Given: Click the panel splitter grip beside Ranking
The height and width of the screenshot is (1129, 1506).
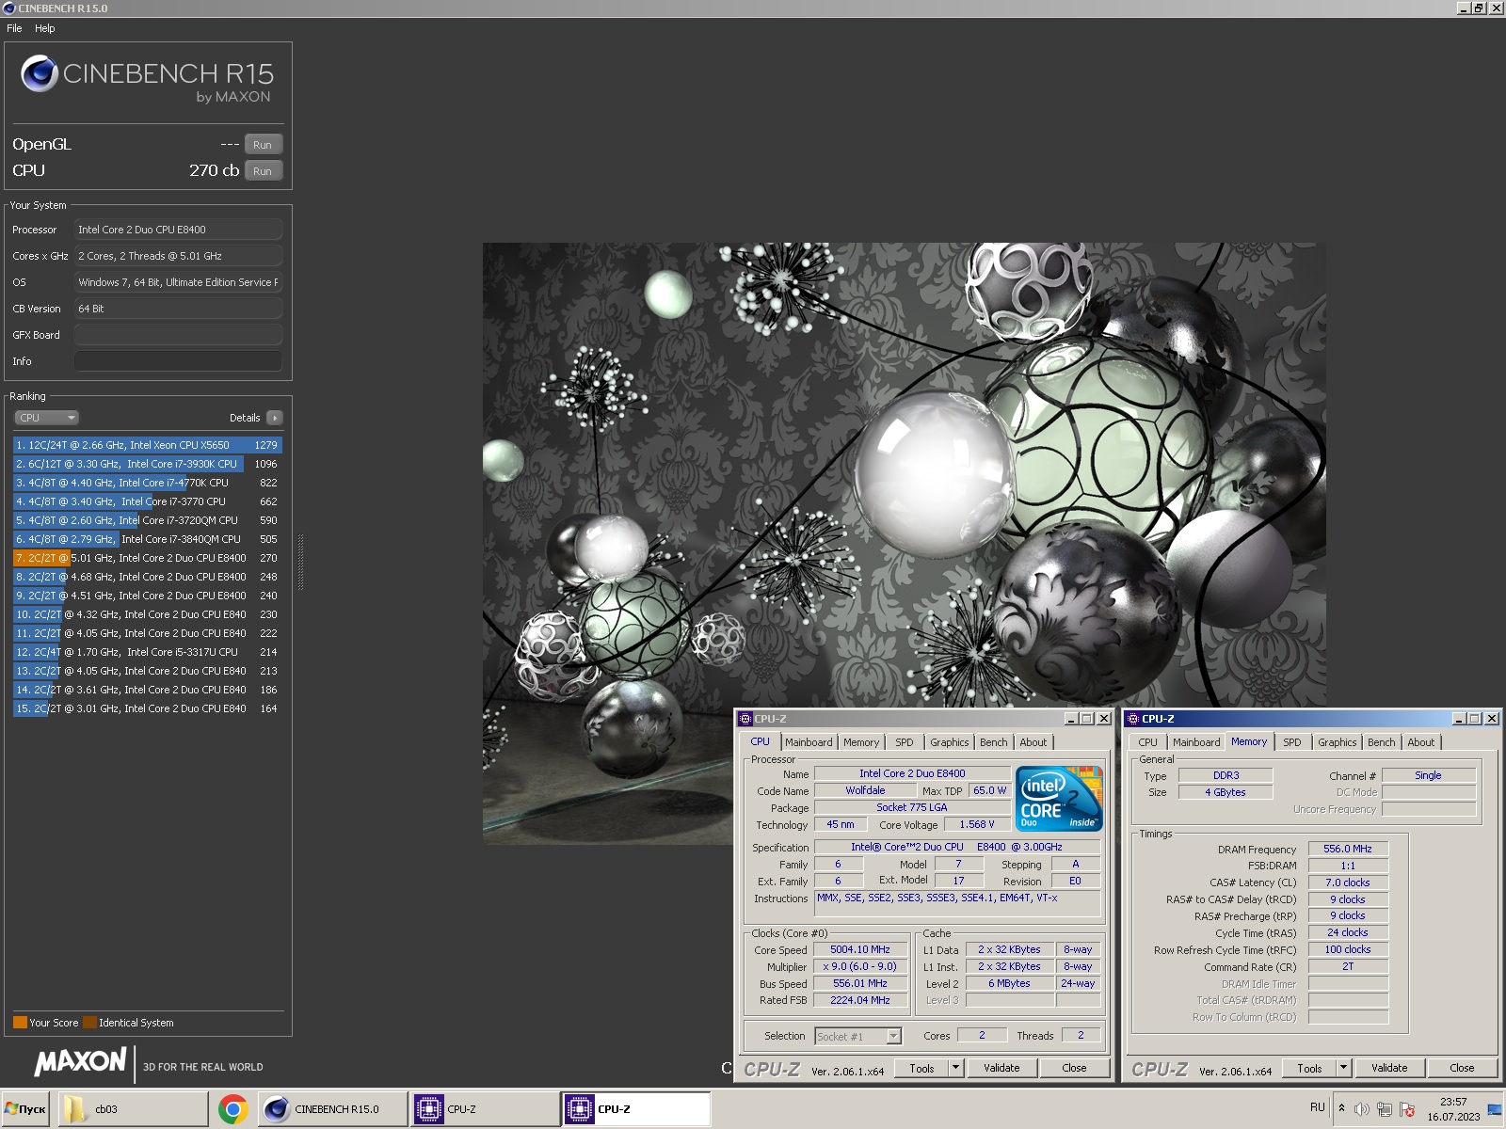Looking at the screenshot, I should [x=300, y=563].
